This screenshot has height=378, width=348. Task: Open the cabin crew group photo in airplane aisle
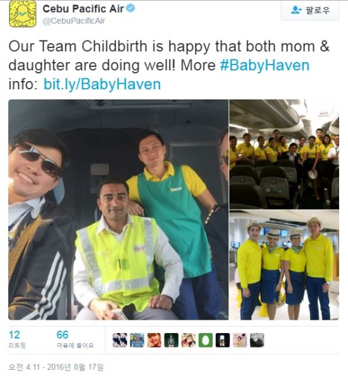click(x=284, y=154)
